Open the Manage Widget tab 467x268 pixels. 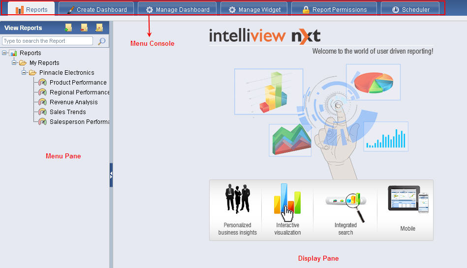(254, 9)
